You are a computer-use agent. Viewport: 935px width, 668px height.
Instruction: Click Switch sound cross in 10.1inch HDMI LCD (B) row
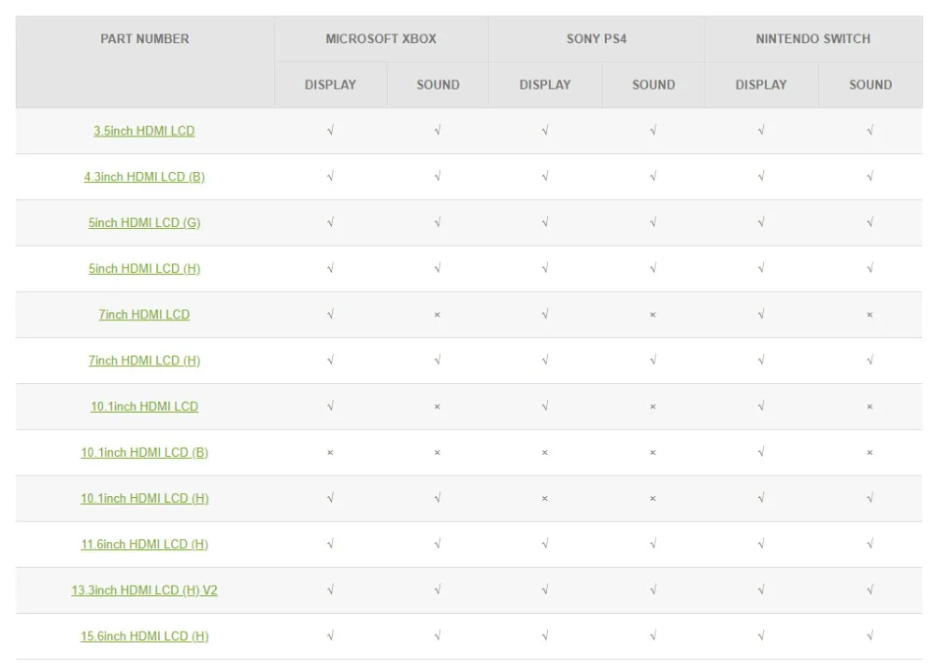tap(870, 453)
